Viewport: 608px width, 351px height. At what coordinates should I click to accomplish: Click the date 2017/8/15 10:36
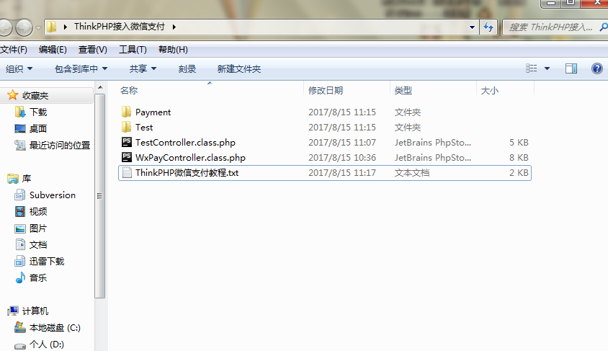pyautogui.click(x=342, y=157)
